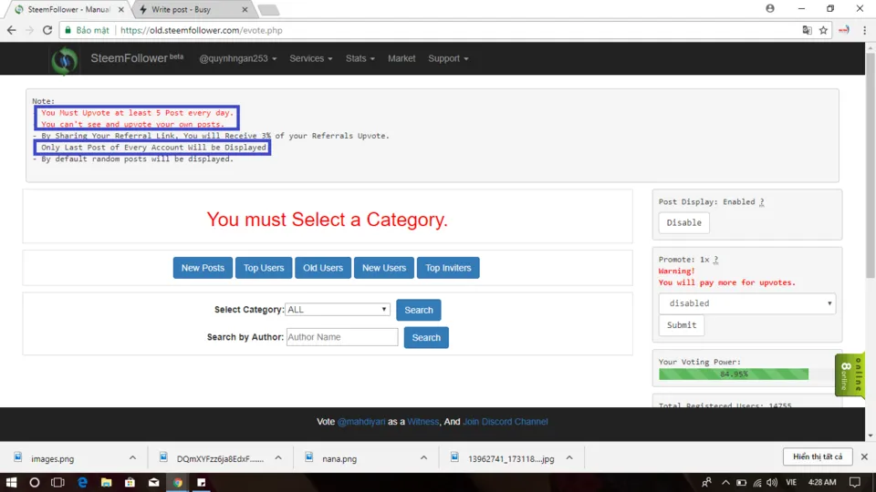Click the New Users button
The image size is (876, 492).
pyautogui.click(x=384, y=268)
